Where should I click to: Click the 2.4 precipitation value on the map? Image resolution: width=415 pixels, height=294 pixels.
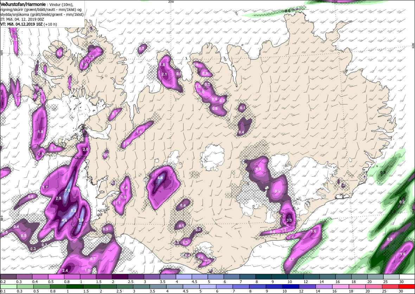tap(65, 270)
